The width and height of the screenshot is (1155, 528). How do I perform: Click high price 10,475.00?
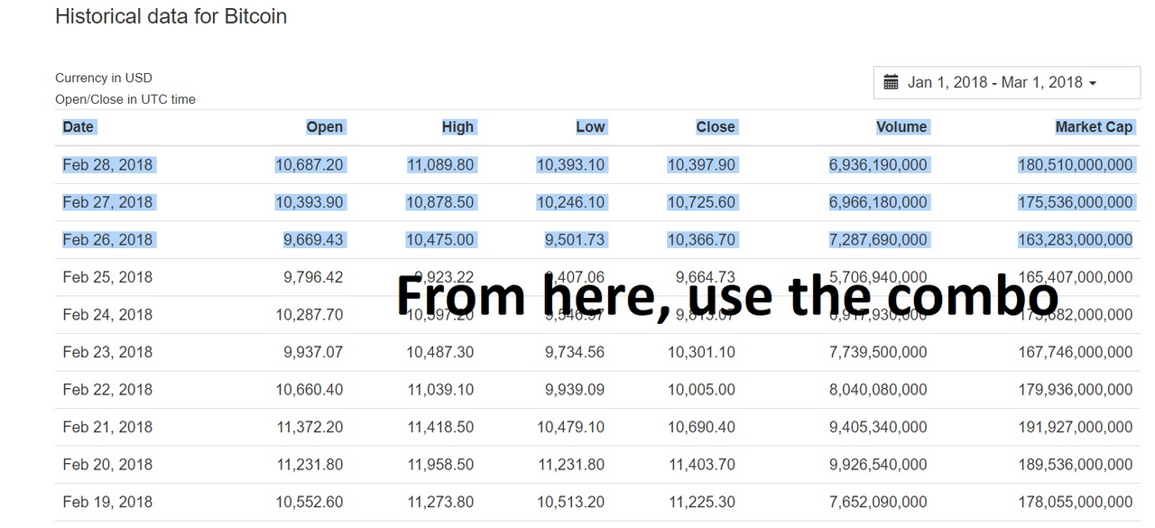click(440, 240)
